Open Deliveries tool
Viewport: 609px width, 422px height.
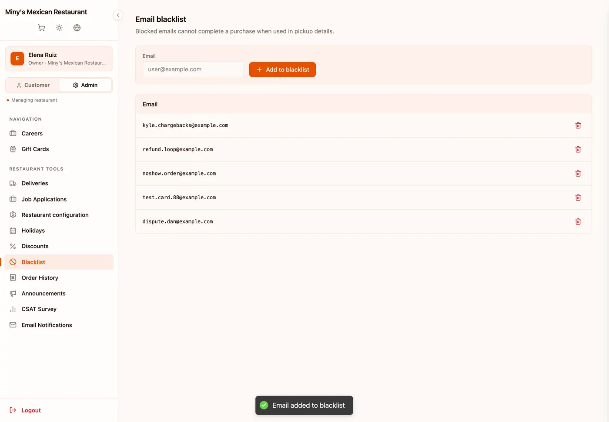pyautogui.click(x=59, y=183)
